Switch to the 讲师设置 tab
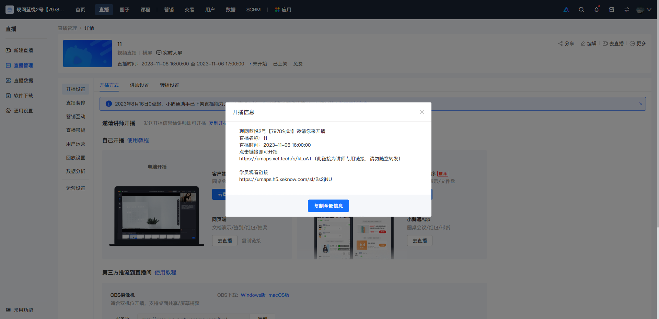659x319 pixels. point(139,85)
